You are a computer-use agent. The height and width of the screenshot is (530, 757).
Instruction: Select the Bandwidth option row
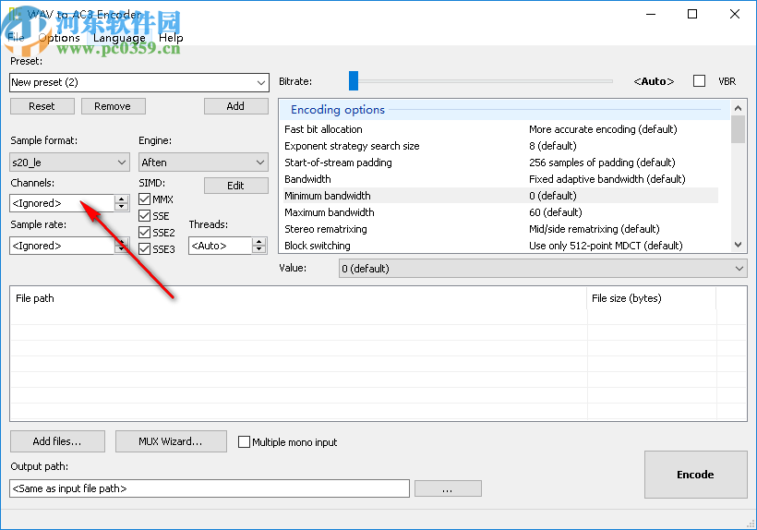tap(500, 179)
